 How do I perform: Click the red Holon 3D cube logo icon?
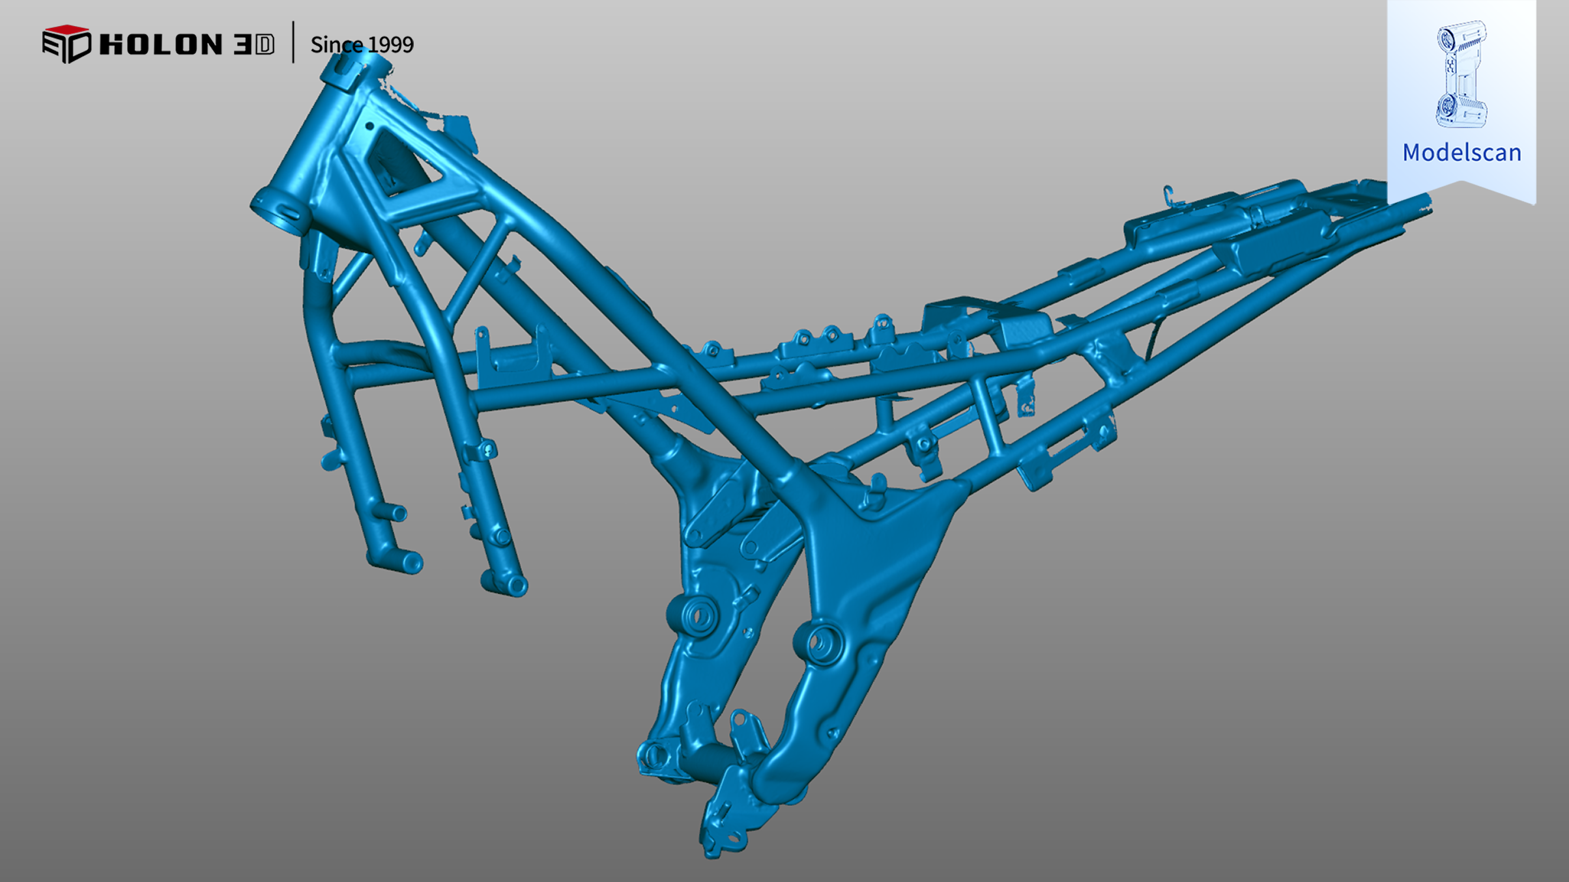(x=66, y=44)
